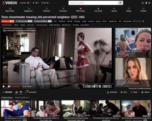The image size is (152, 121).
Task: Open the Live Cams section
Action: 98,10
